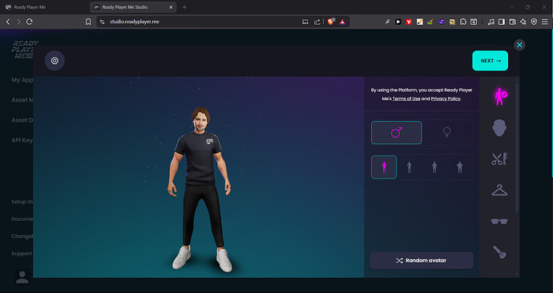The height and width of the screenshot is (293, 553).
Task: Close the Ready Player Me Studio tab
Action: (x=171, y=7)
